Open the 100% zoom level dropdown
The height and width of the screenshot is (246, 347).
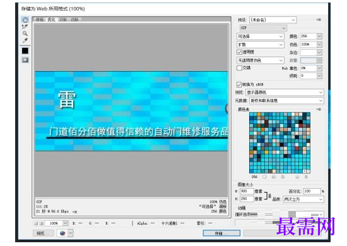click(x=65, y=223)
